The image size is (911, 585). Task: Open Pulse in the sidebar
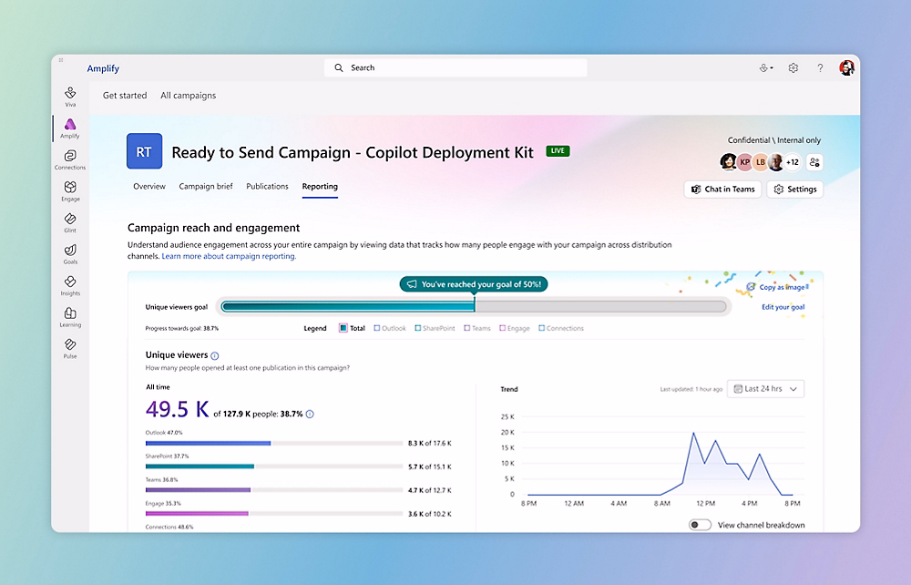(x=70, y=348)
